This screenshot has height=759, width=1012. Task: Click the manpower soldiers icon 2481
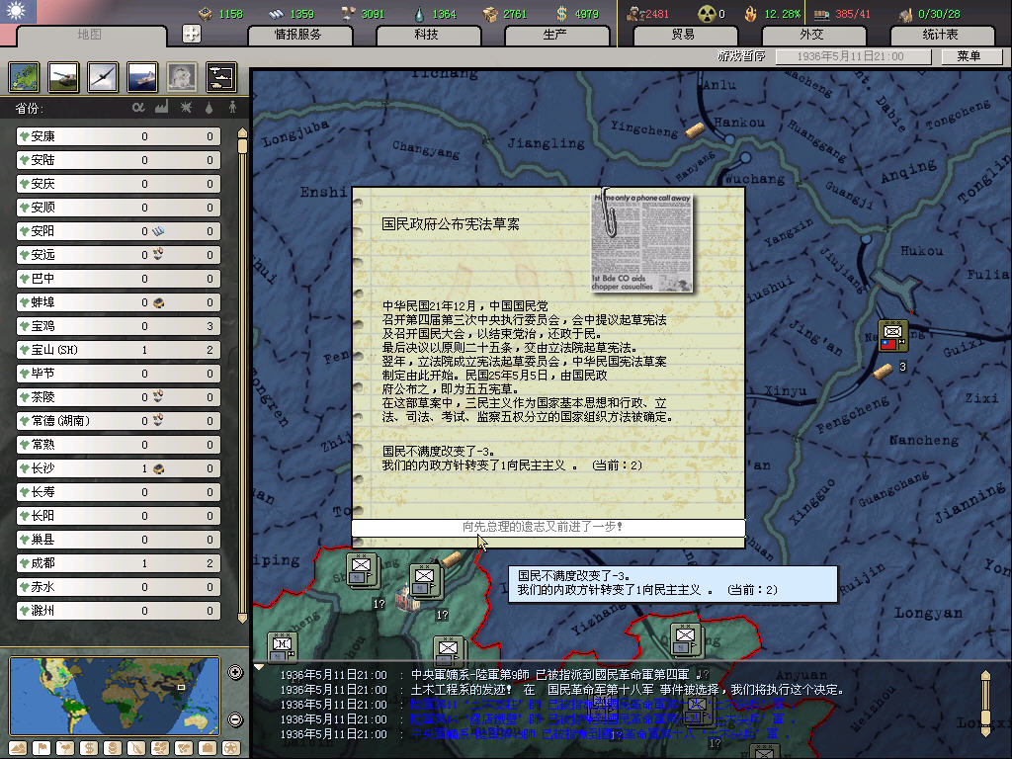(635, 14)
